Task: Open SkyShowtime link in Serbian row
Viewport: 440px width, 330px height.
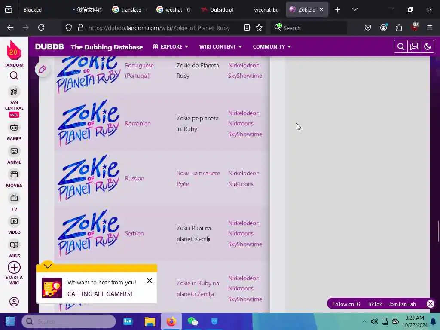Action: click(245, 244)
